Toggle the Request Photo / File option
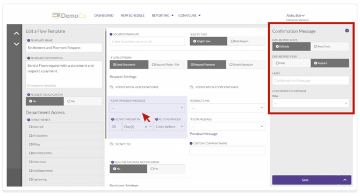This screenshot has width=360, height=196. coord(168,65)
